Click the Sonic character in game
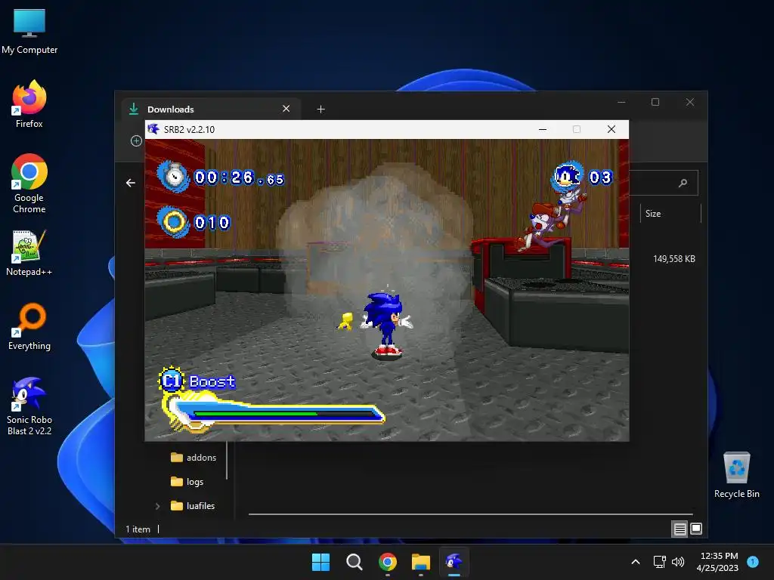 pos(388,325)
